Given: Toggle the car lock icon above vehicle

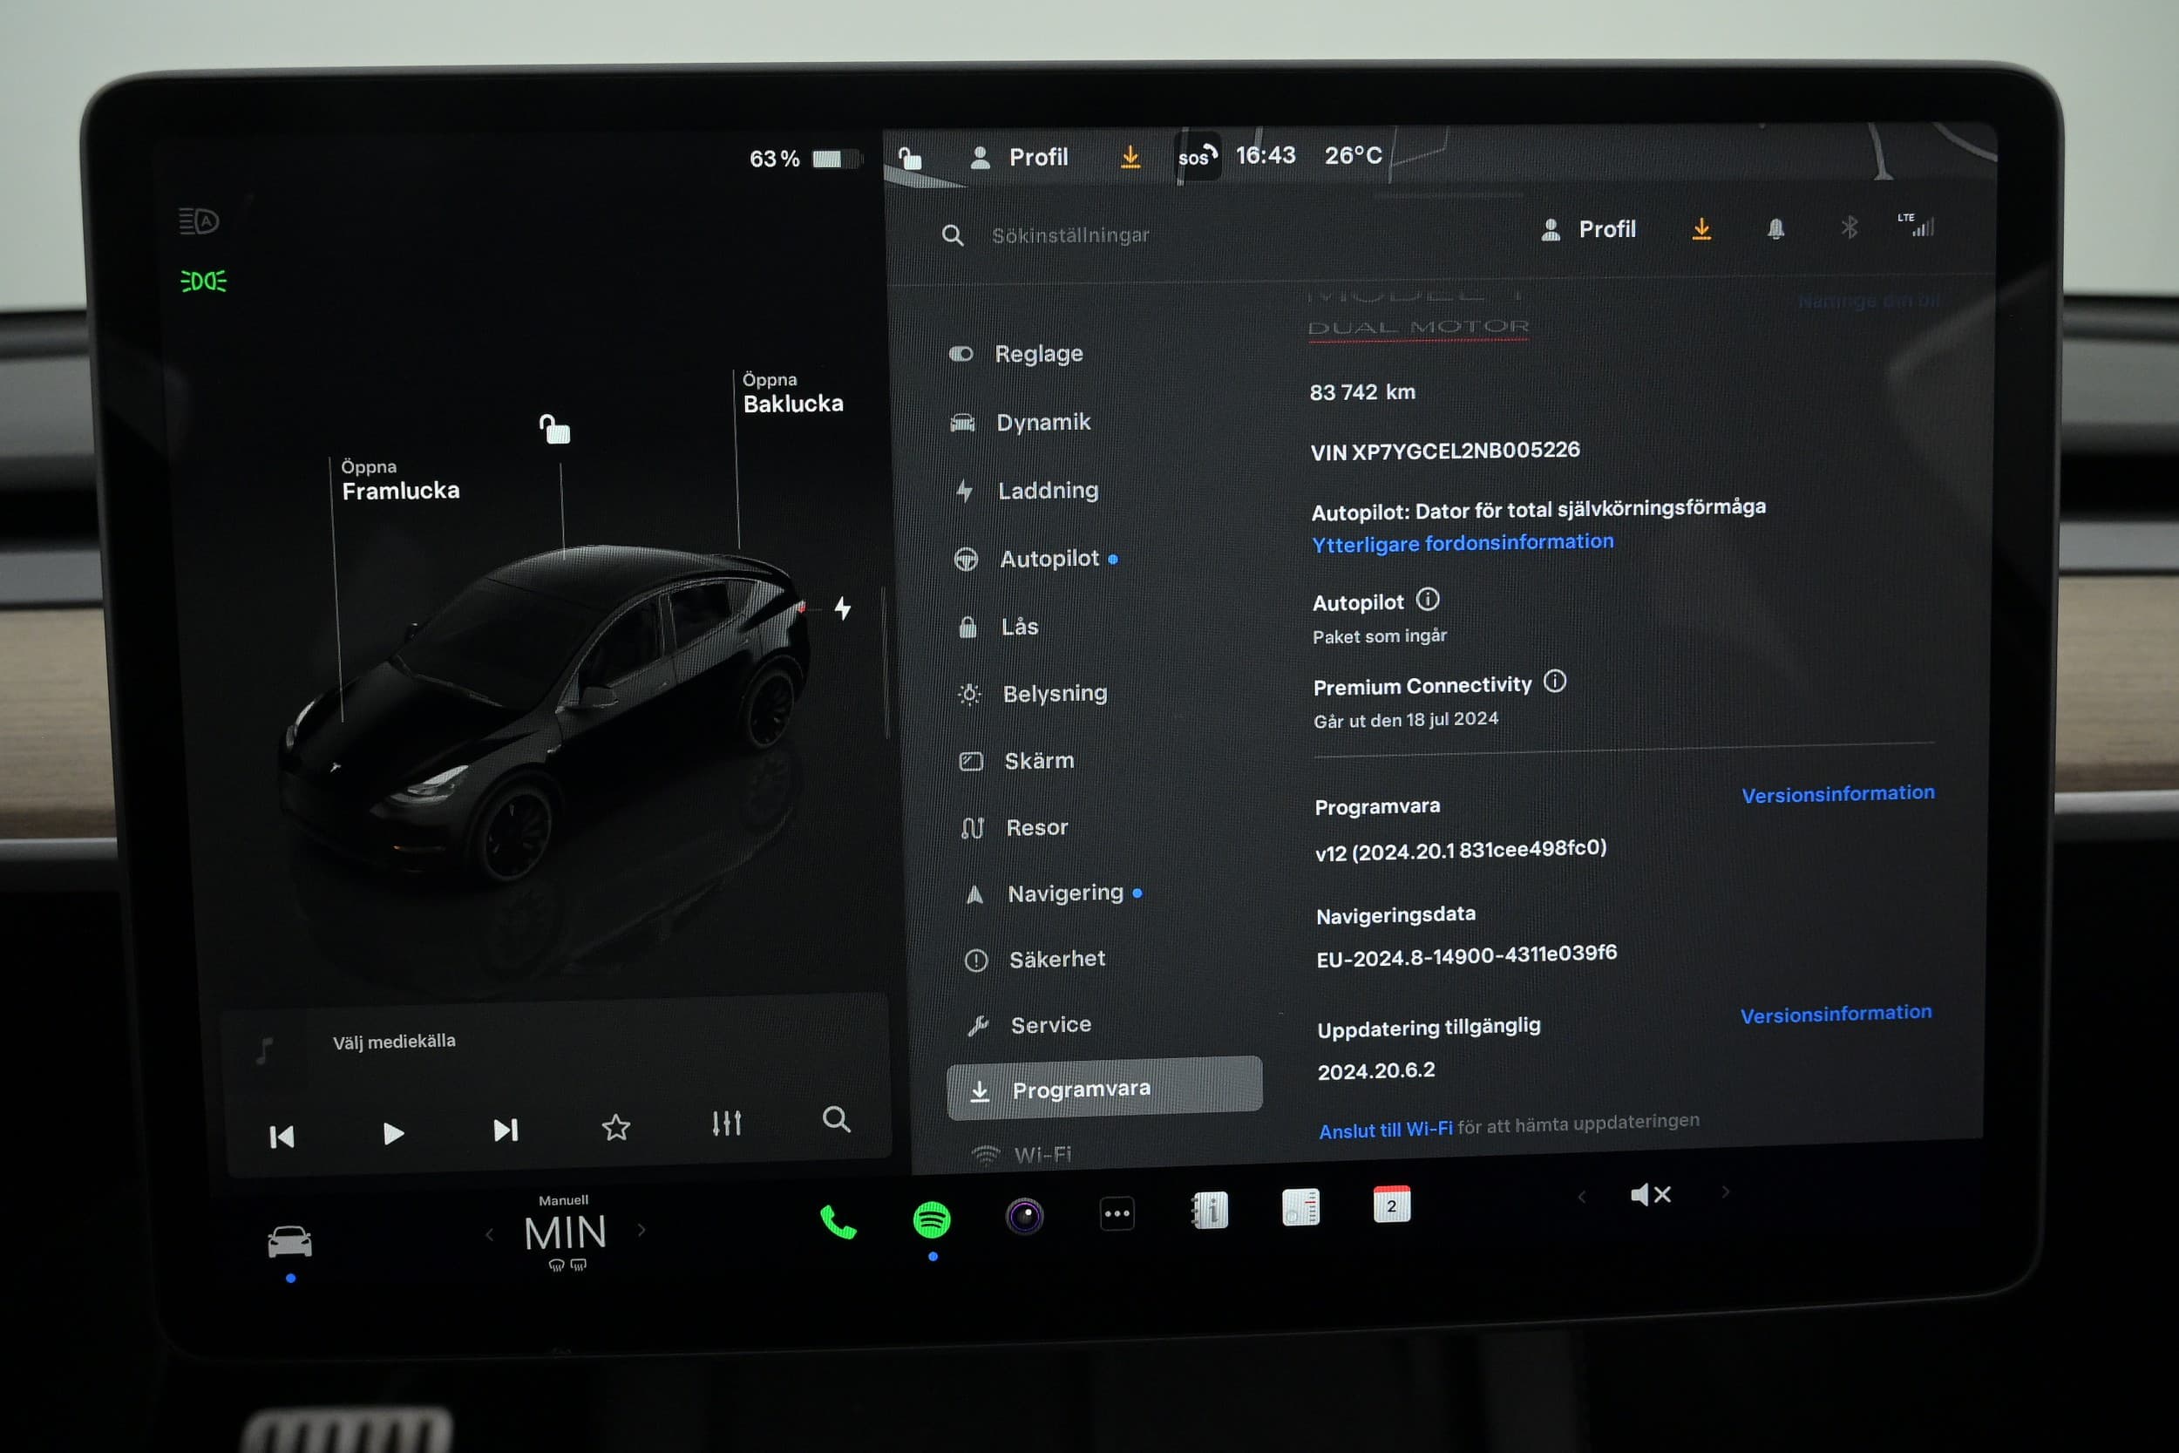Looking at the screenshot, I should pos(555,429).
